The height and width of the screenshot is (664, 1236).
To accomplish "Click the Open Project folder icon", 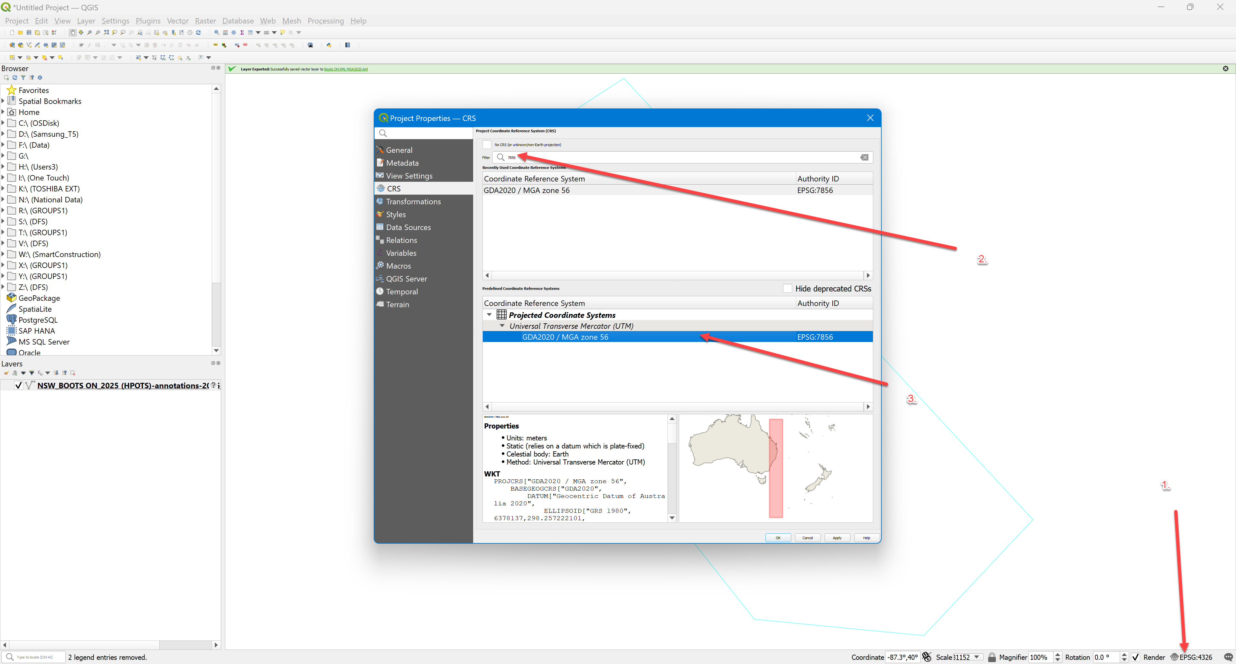I will point(20,32).
